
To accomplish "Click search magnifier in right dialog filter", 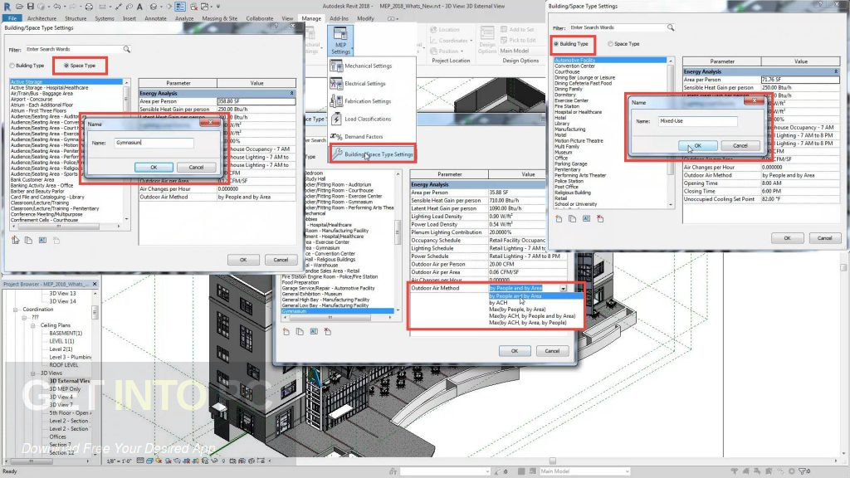I will [x=671, y=27].
